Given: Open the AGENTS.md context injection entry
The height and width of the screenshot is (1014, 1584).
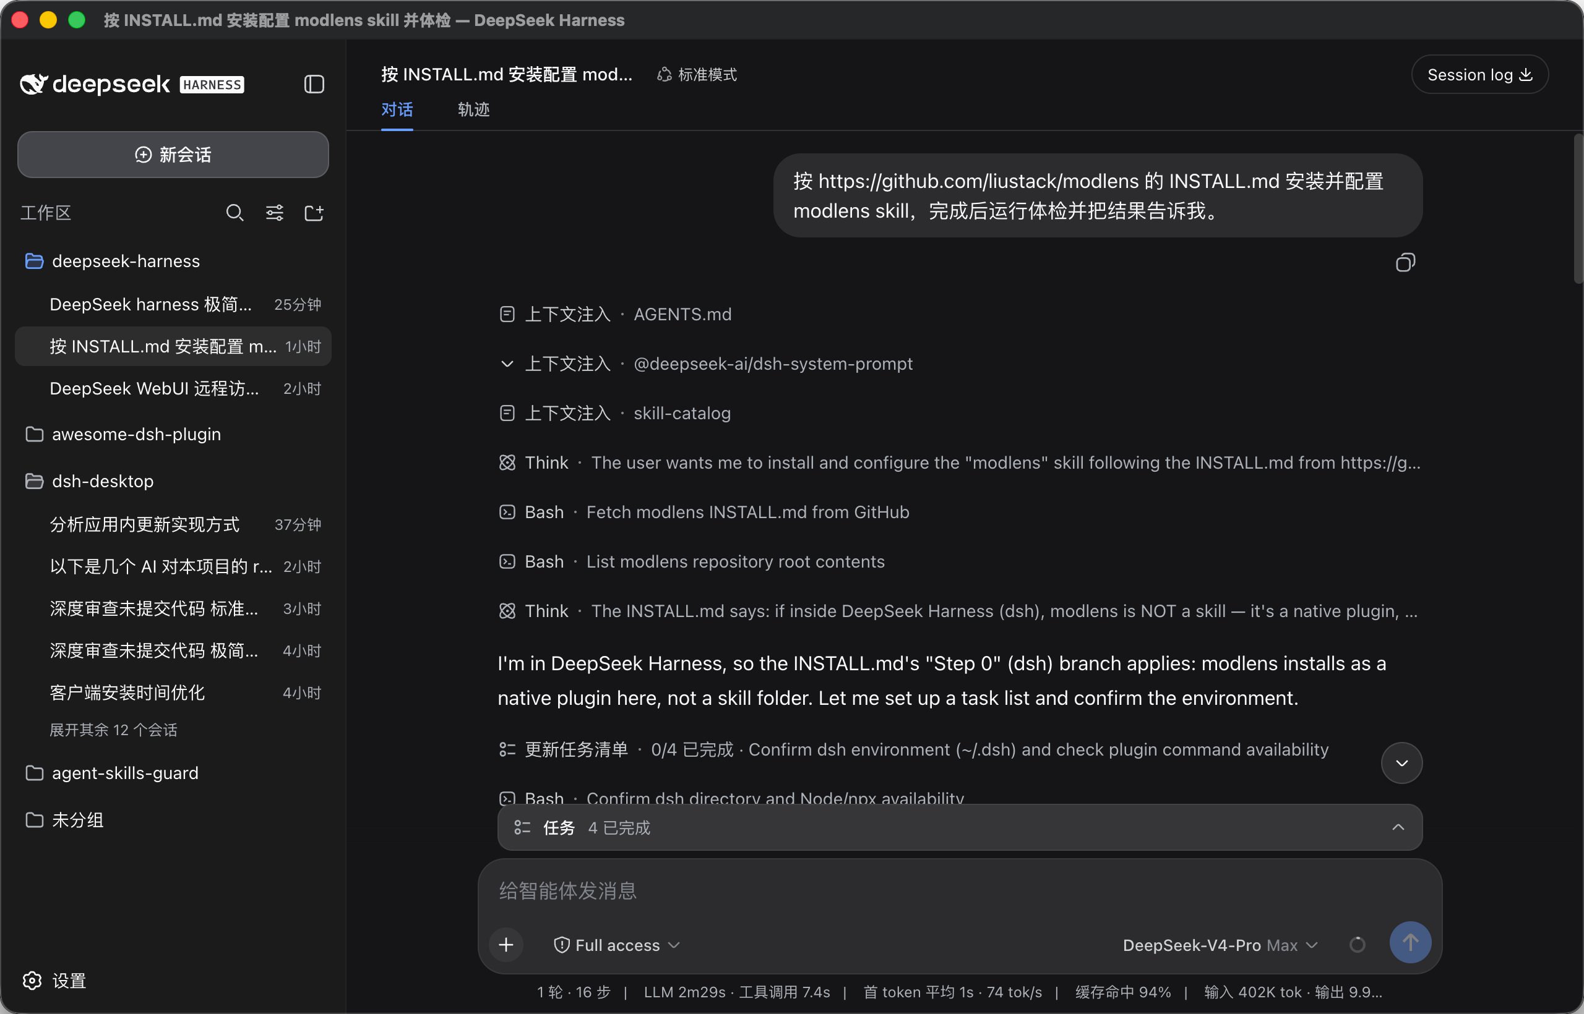Looking at the screenshot, I should point(616,314).
